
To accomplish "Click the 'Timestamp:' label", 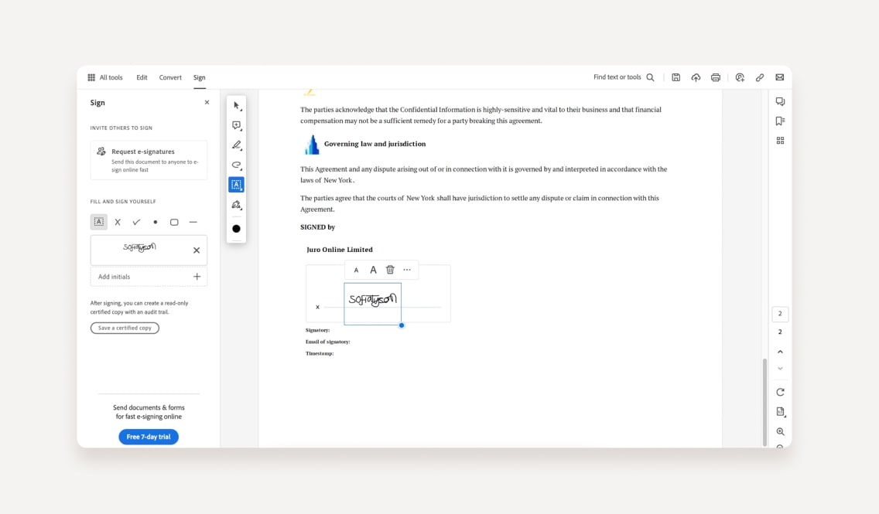I will [x=320, y=353].
